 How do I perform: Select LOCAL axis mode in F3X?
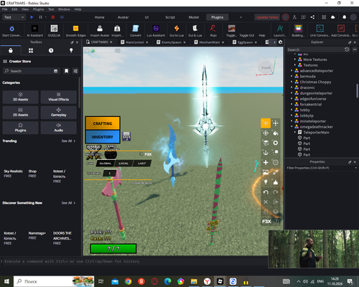[123, 164]
